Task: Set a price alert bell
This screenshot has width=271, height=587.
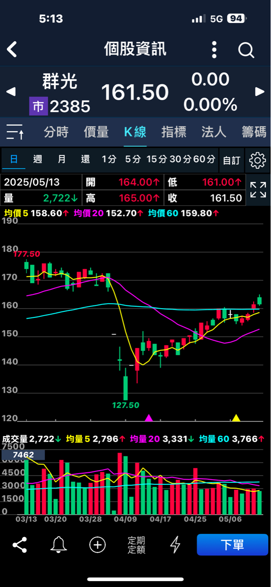Action: [x=58, y=545]
